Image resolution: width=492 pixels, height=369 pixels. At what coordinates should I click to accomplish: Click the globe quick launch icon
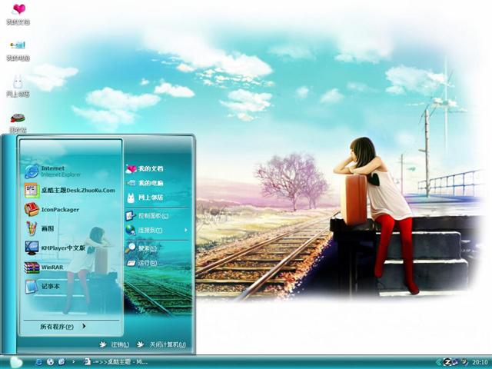(50, 362)
